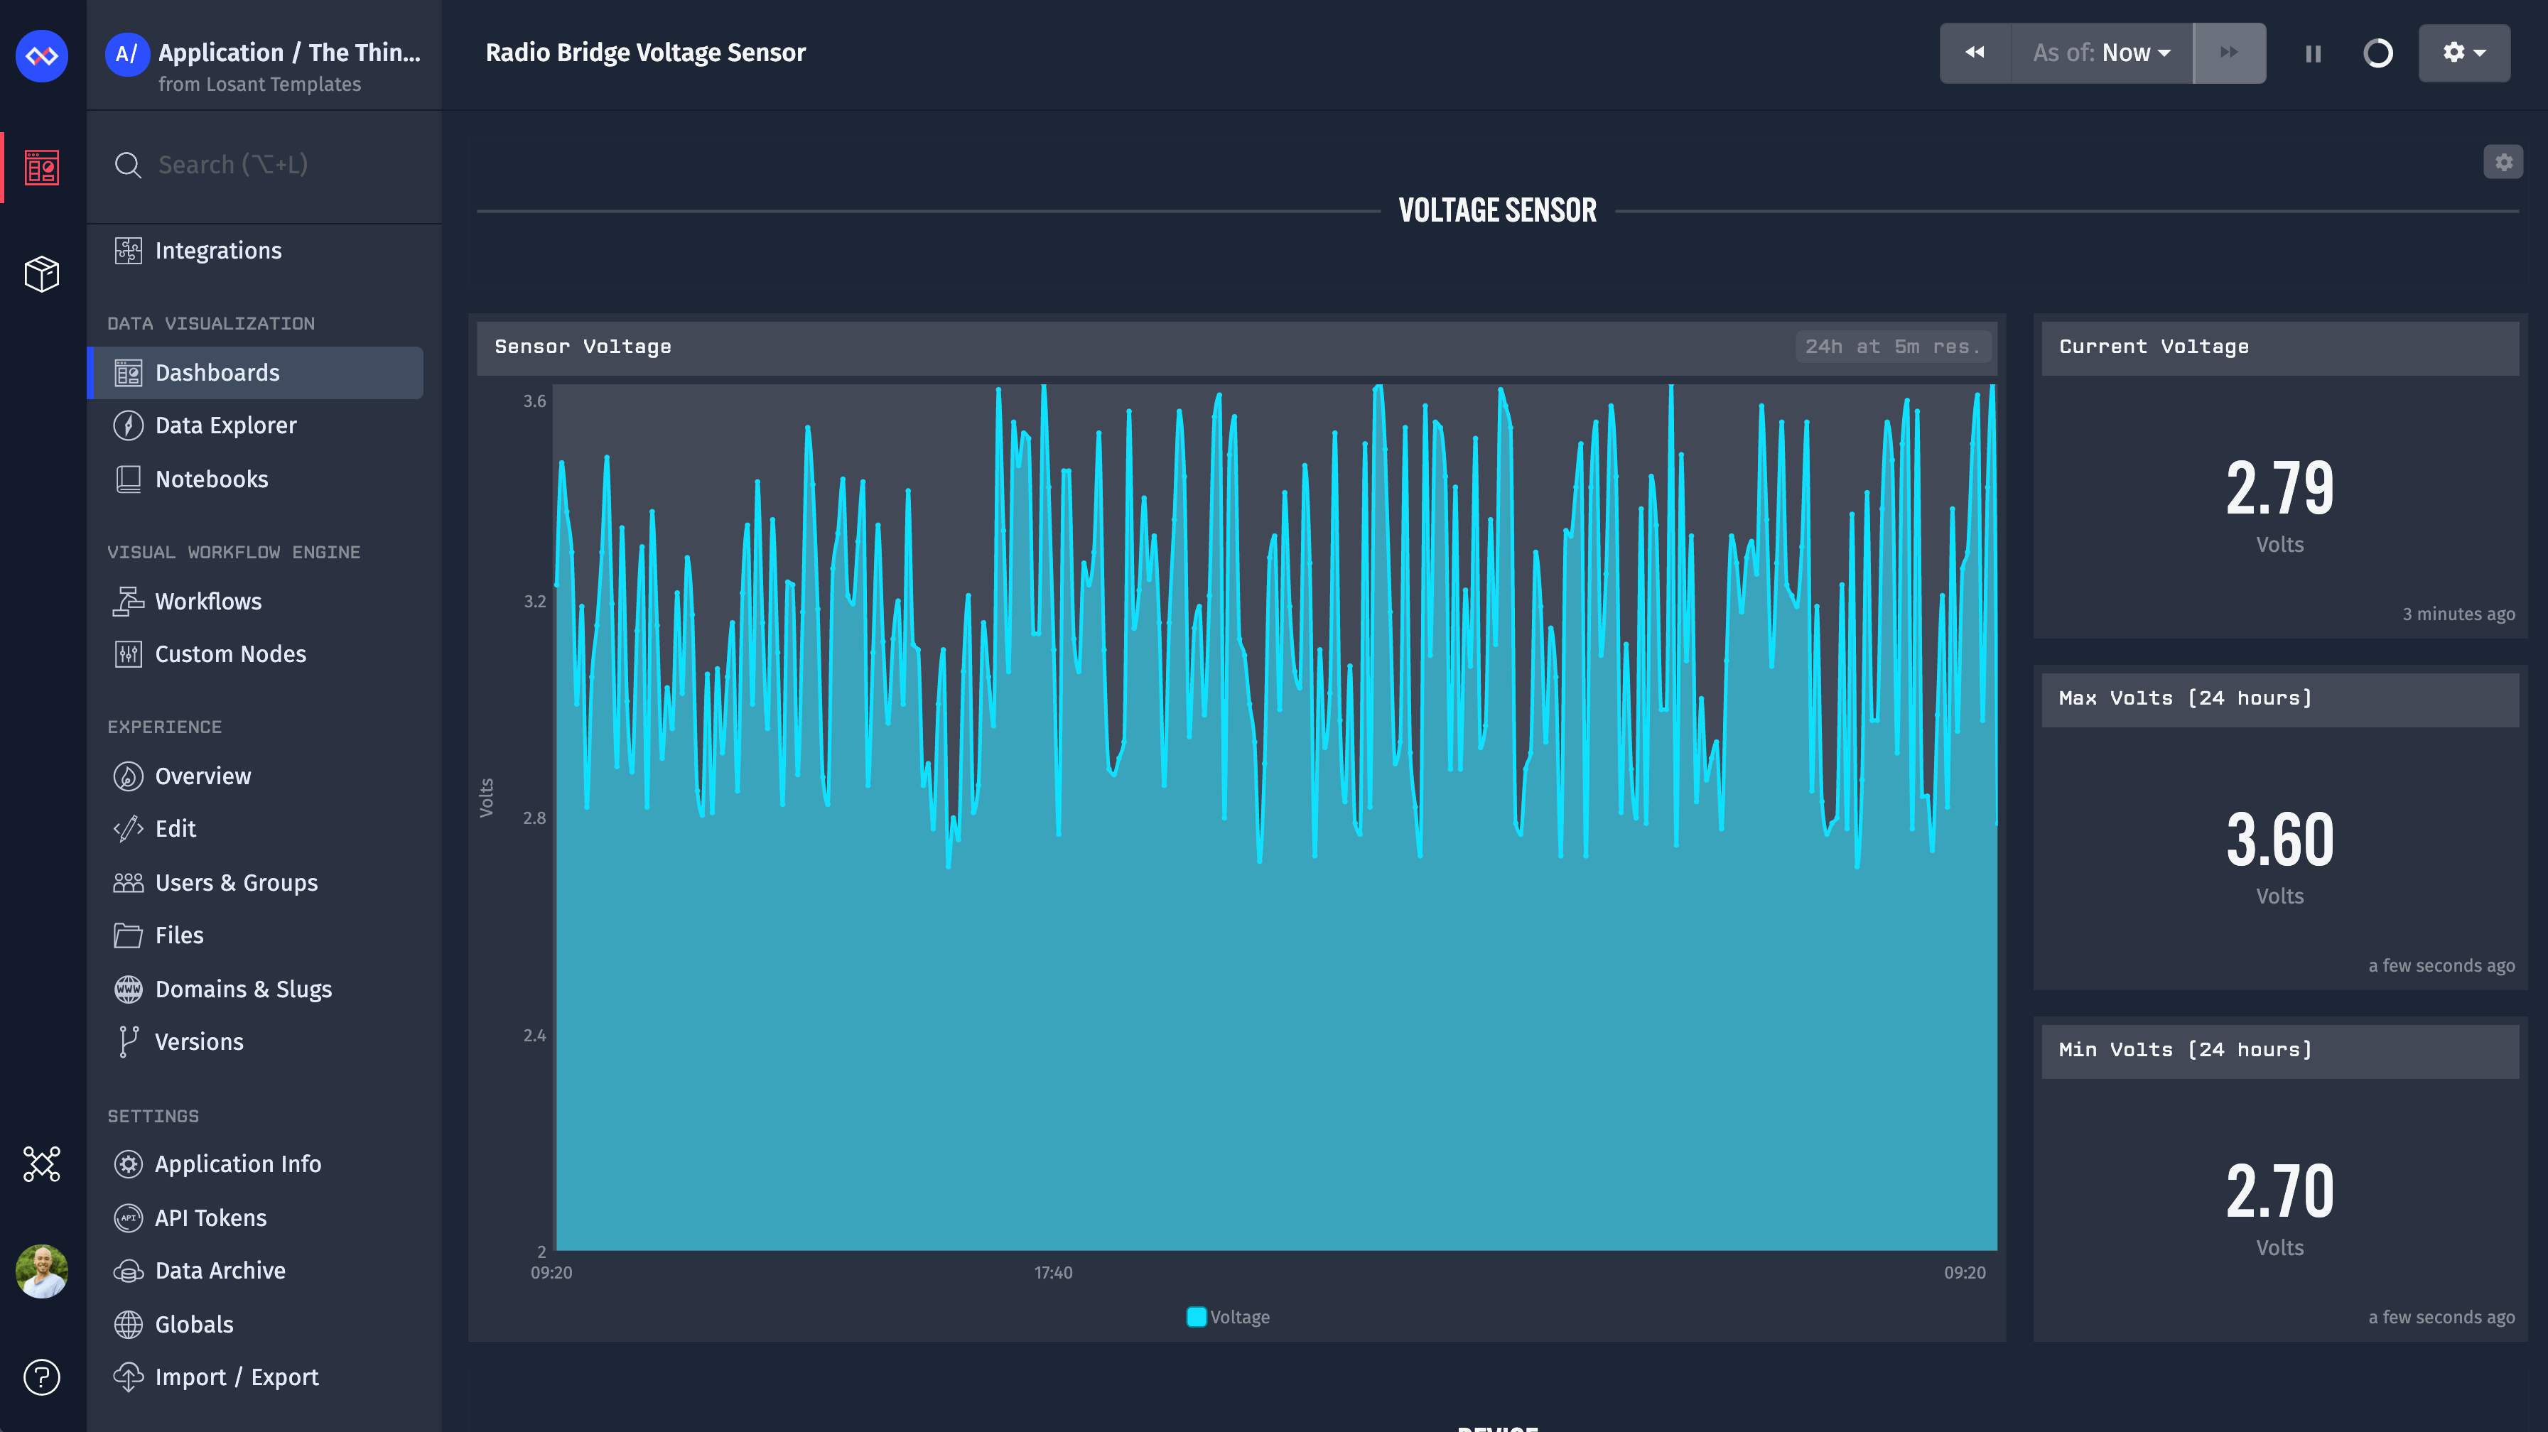Open the Notebooks page
The width and height of the screenshot is (2548, 1432).
pyautogui.click(x=212, y=479)
